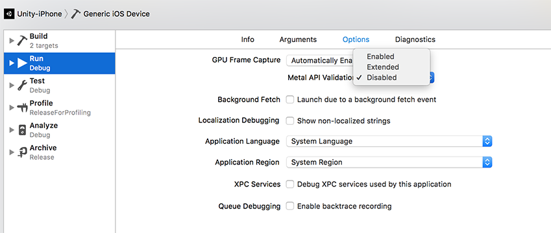This screenshot has width=551, height=233.
Task: Switch to the Arguments tab
Action: click(x=298, y=39)
